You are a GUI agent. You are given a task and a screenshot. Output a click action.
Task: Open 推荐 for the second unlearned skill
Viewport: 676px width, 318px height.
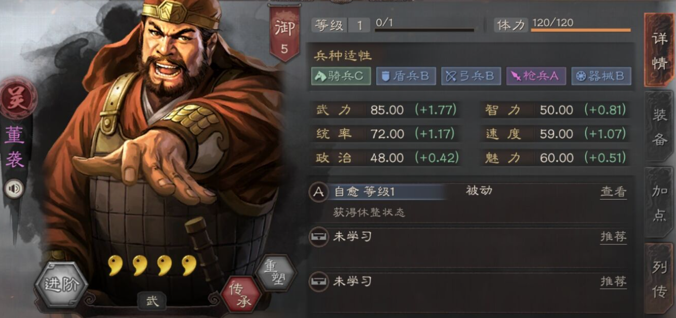tap(613, 282)
